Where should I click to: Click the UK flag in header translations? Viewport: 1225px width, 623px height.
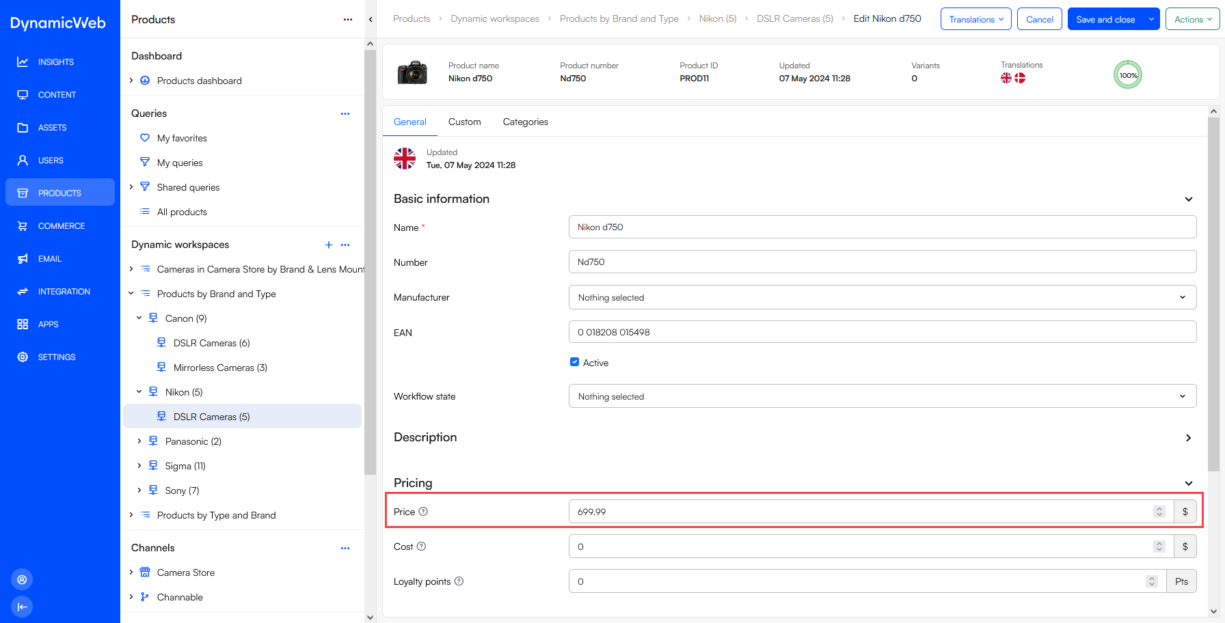click(1006, 78)
